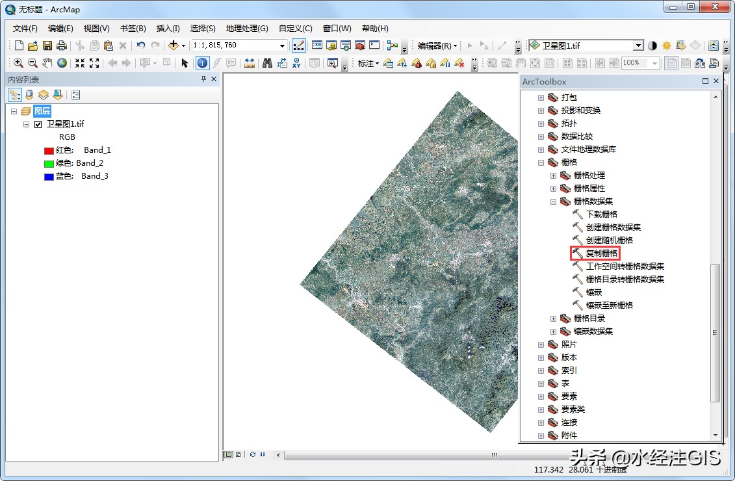The height and width of the screenshot is (481, 735).
Task: Switch contents panel to list by source
Action: click(29, 94)
